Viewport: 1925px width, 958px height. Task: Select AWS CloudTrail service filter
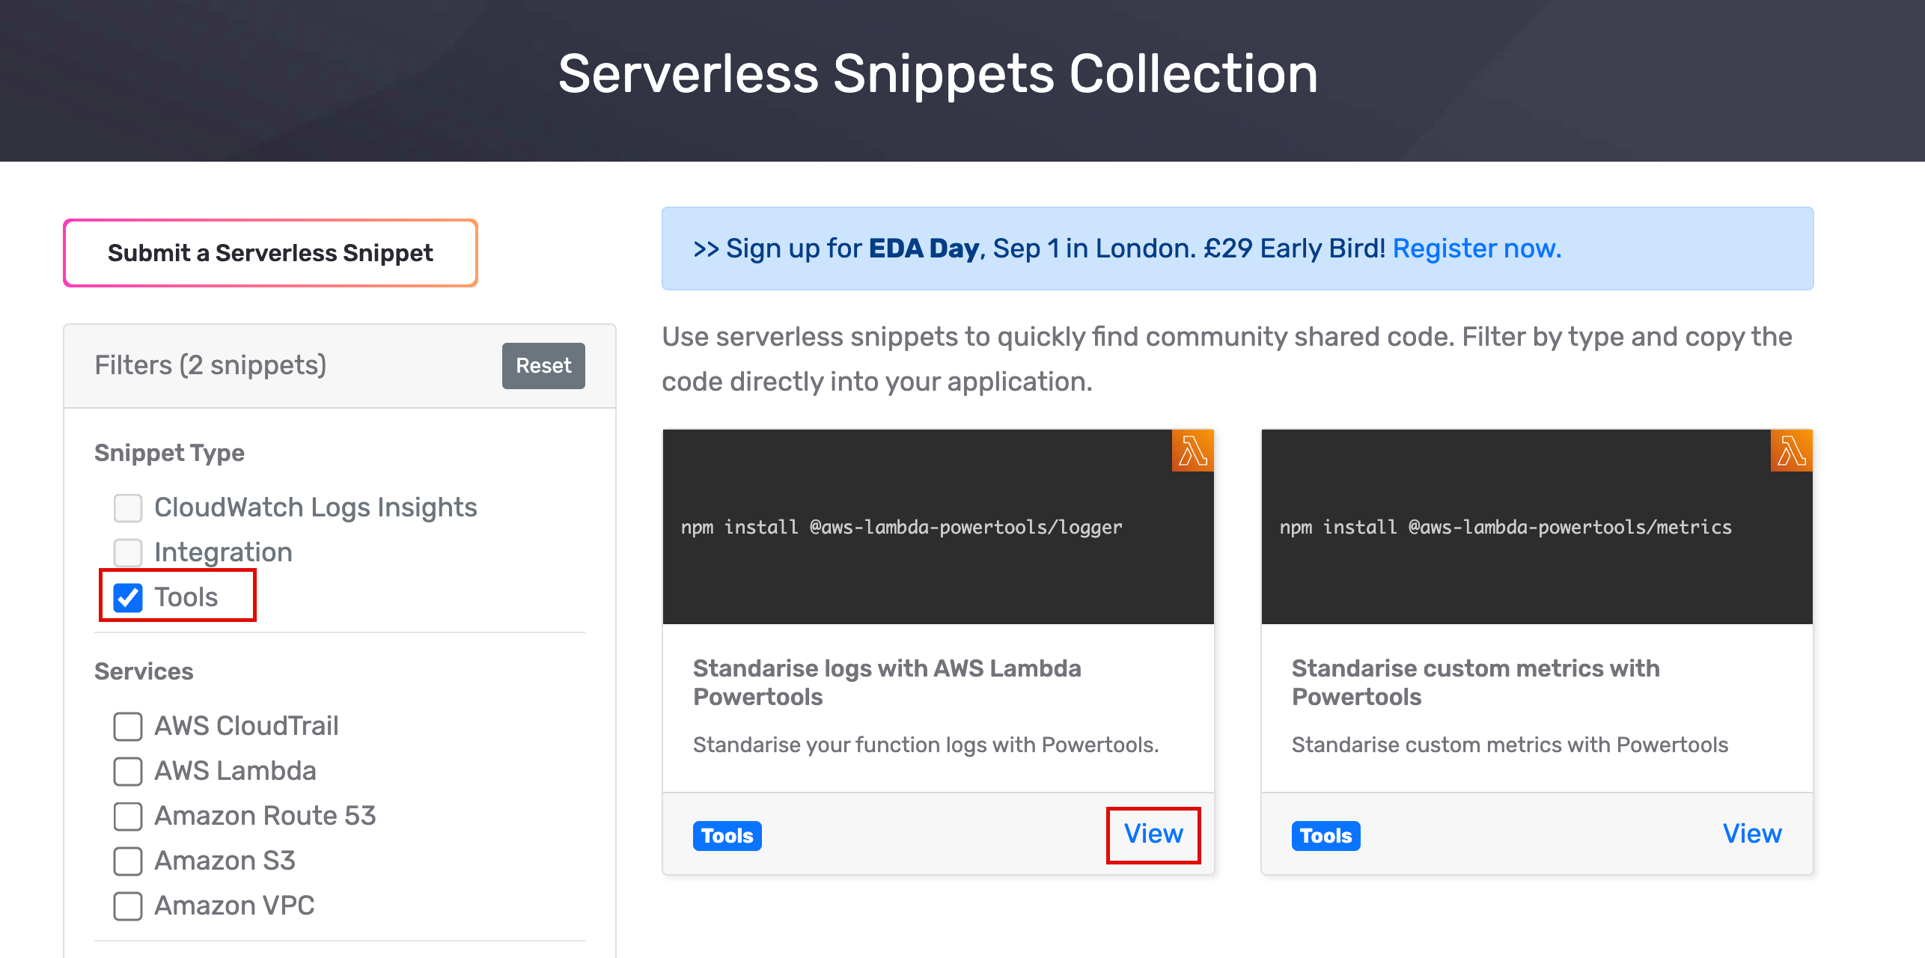click(128, 726)
